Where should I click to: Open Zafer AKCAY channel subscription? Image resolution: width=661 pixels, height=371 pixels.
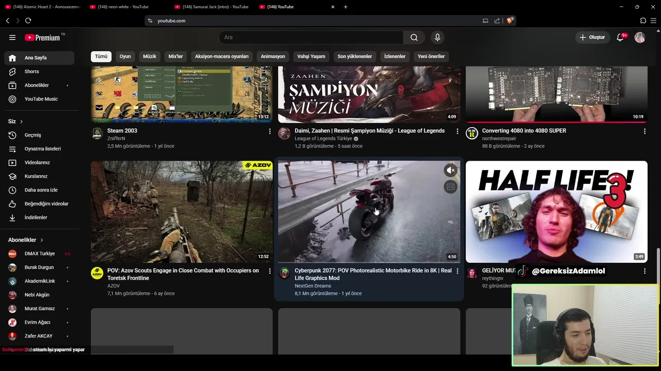[39, 336]
